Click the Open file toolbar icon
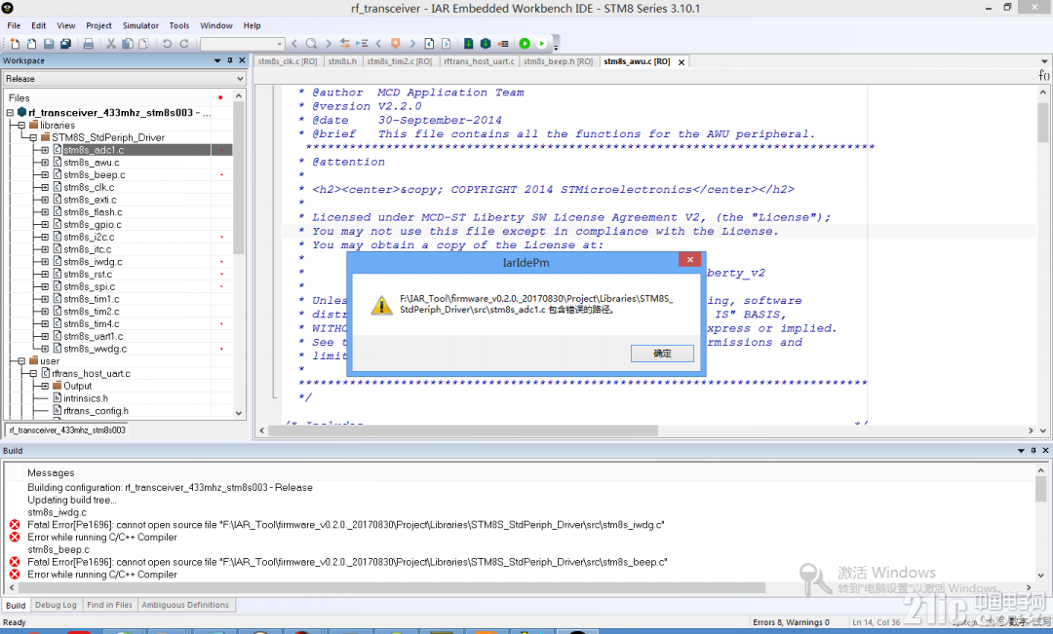 [31, 44]
